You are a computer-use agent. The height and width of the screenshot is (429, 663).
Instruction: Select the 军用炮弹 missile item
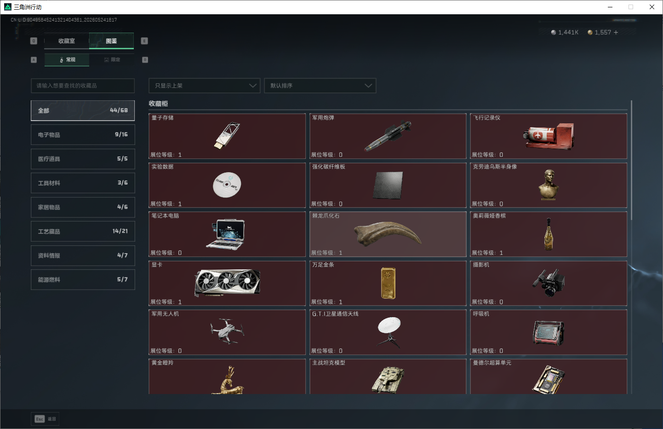click(388, 136)
